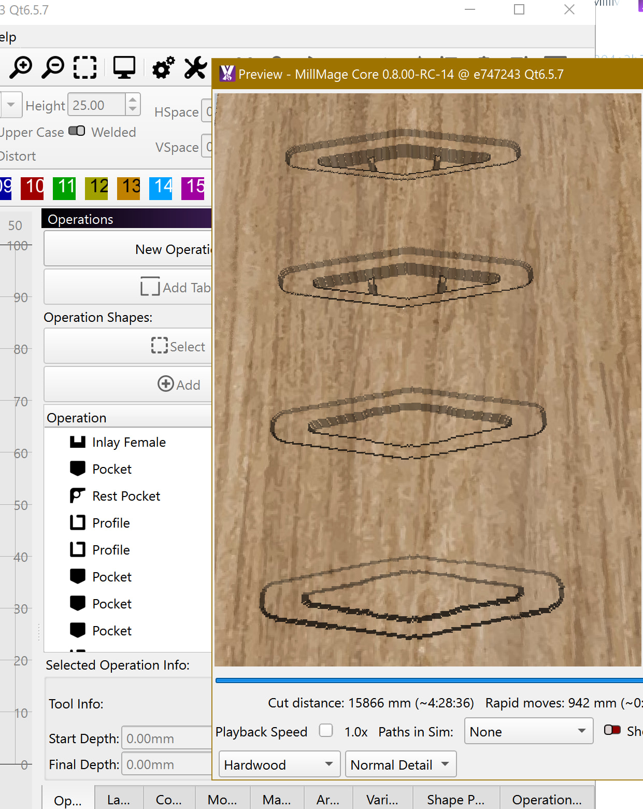Open device settings wrench-screwdriver icon

click(x=195, y=67)
